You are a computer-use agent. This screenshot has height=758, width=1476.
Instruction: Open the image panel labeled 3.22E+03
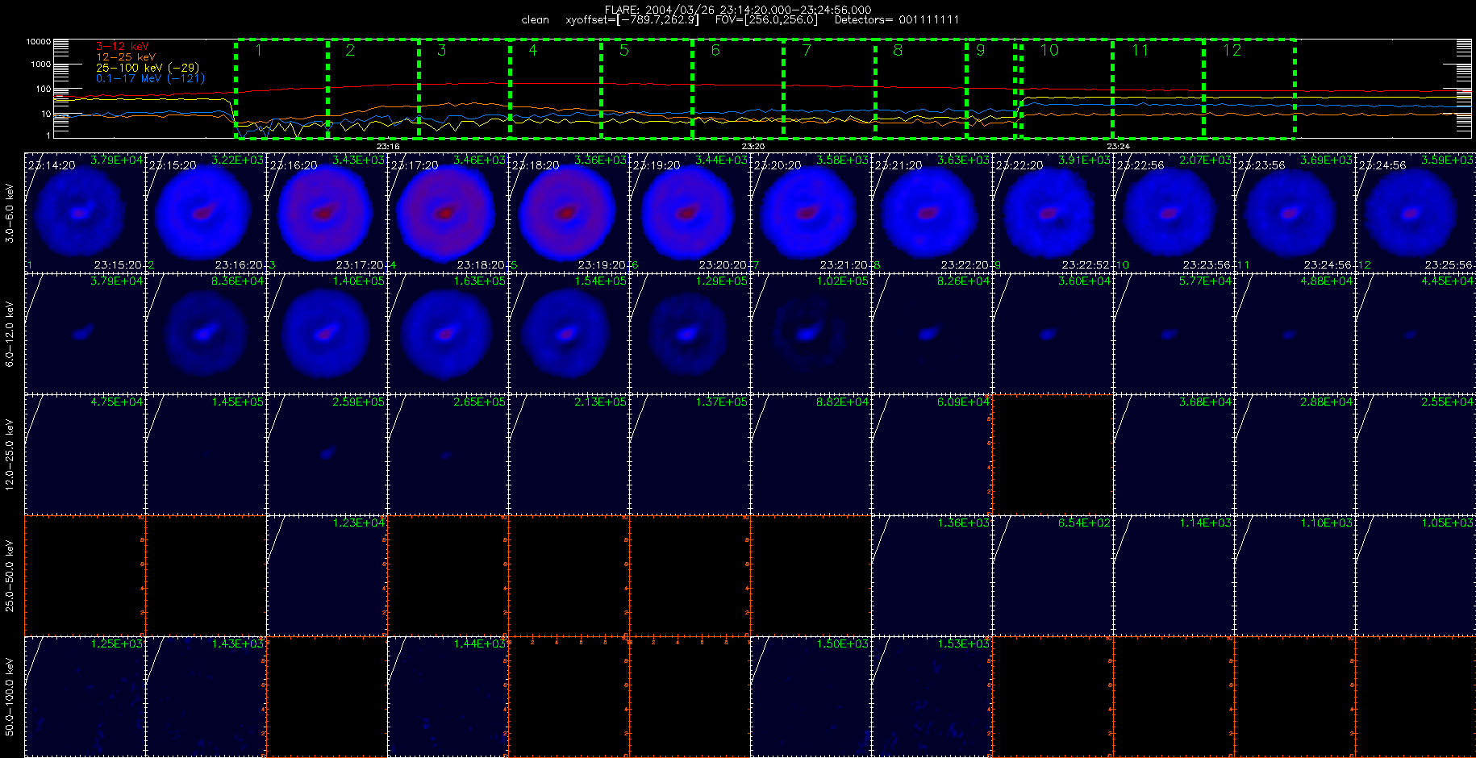206,213
